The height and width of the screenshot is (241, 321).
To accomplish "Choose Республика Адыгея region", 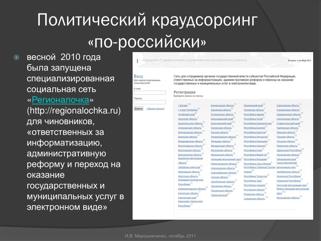I will point(254,115).
